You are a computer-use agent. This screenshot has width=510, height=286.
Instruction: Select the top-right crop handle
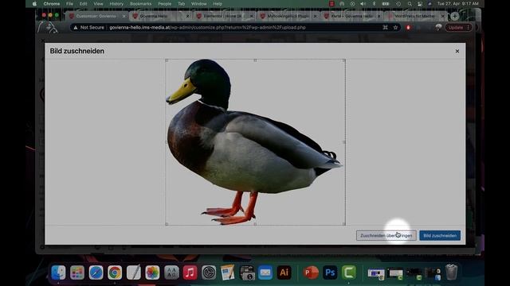[344, 60]
